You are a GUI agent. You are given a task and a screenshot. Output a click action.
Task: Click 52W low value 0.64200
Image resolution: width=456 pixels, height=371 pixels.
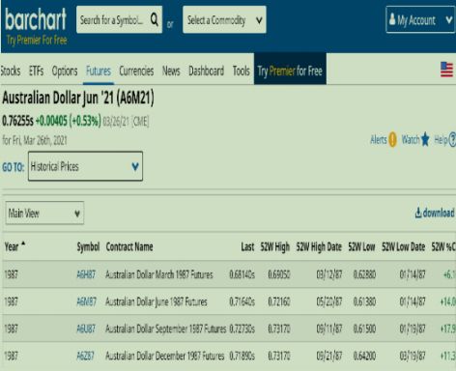point(364,356)
